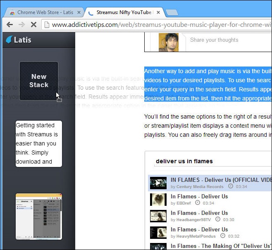The height and width of the screenshot is (250, 272).
Task: Click the Latis sidebar title text
Action: (x=23, y=40)
